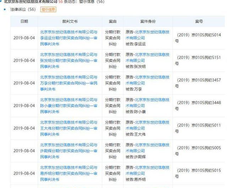Click the 案由 column header
233x188 pixels.
pyautogui.click(x=112, y=21)
